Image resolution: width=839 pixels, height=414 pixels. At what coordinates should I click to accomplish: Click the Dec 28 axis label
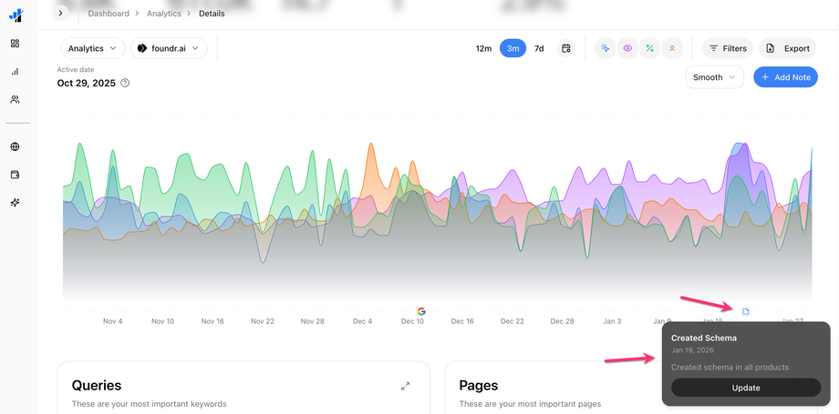[x=562, y=321]
